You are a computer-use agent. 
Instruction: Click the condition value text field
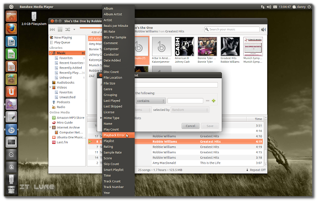pos(185,101)
